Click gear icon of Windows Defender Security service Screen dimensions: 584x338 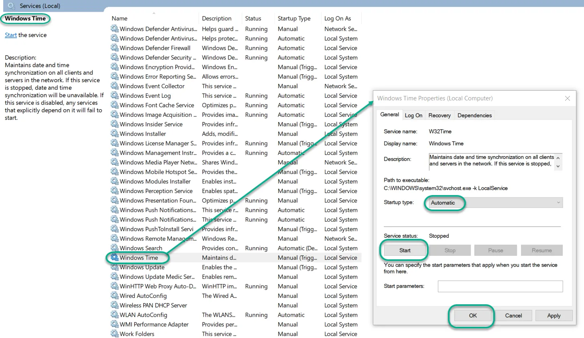tap(115, 57)
